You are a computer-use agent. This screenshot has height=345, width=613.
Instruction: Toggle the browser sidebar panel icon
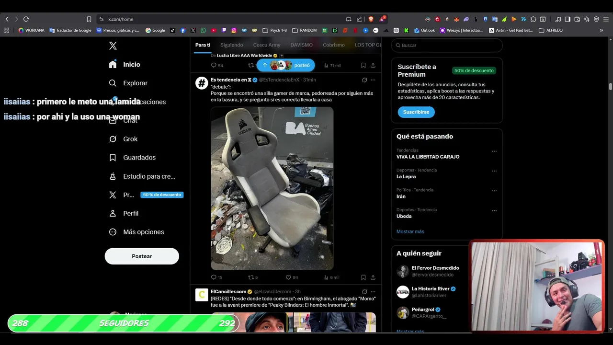pos(568,19)
